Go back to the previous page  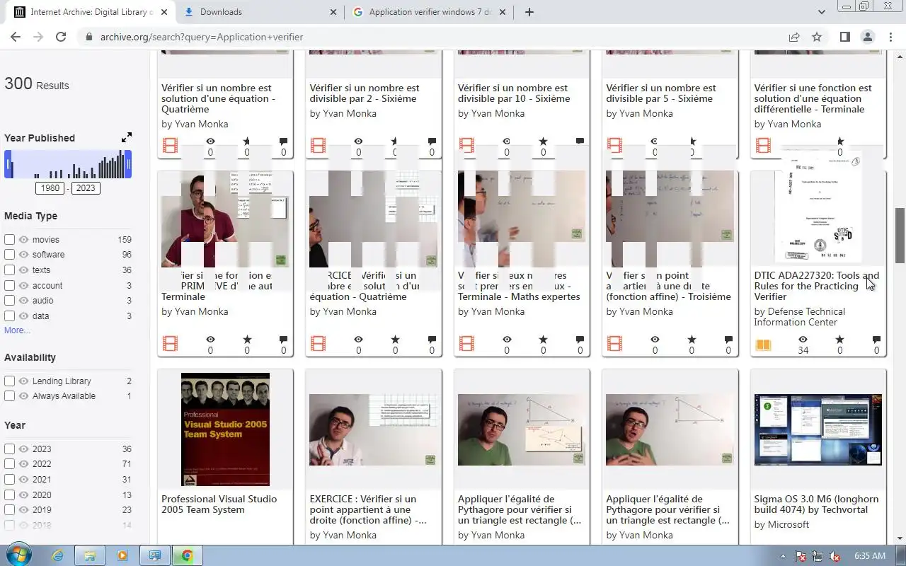pyautogui.click(x=16, y=37)
